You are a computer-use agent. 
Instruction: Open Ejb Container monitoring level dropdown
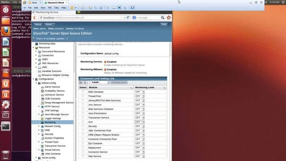(x=139, y=143)
